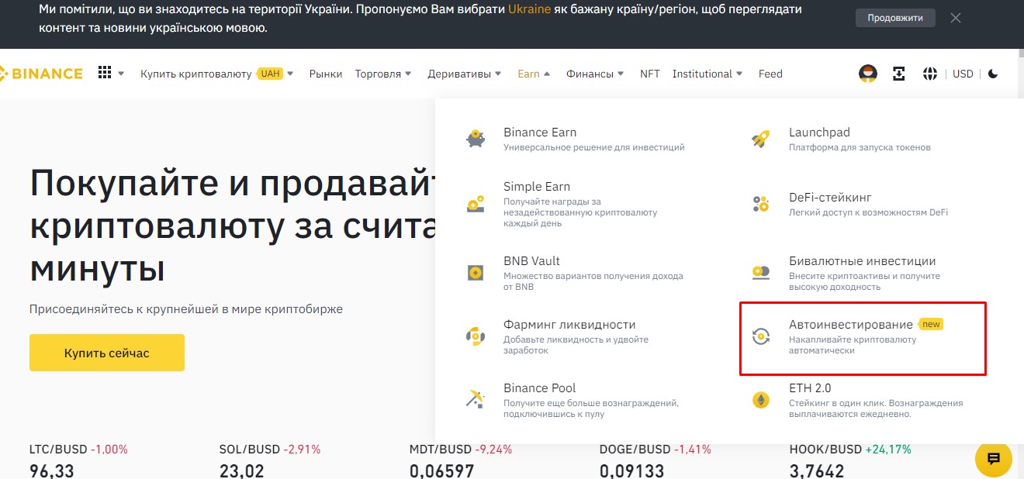Click the USD currency selector
The height and width of the screenshot is (479, 1024).
(963, 74)
